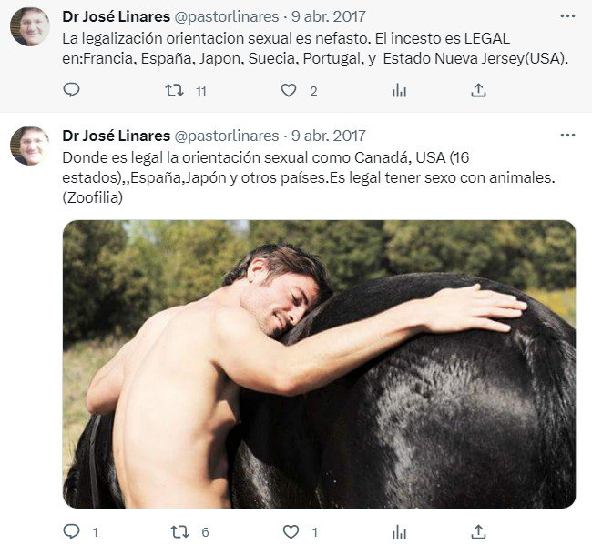Open the more options menu on first tweet
This screenshot has width=592, height=544.
pos(567,16)
